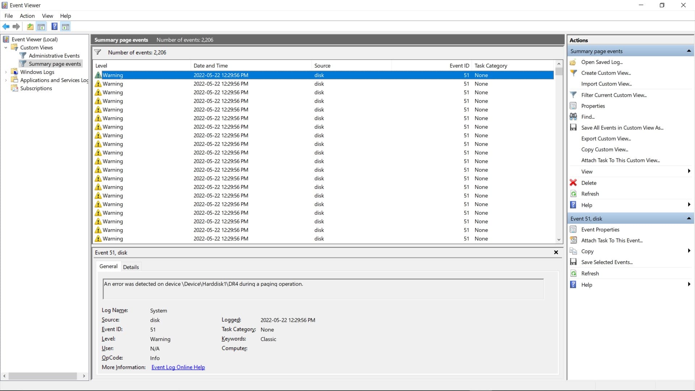Toggle the action pane visibility
695x391 pixels.
(x=66, y=26)
